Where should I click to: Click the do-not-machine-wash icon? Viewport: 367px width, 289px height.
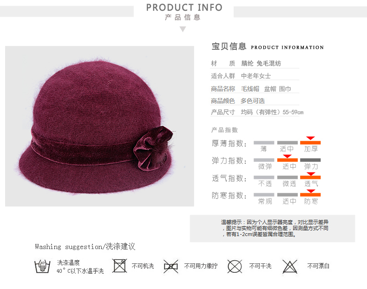click(x=119, y=266)
